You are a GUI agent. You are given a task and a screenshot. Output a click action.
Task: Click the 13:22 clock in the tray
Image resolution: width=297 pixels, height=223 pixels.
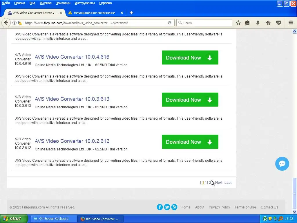[289, 219]
